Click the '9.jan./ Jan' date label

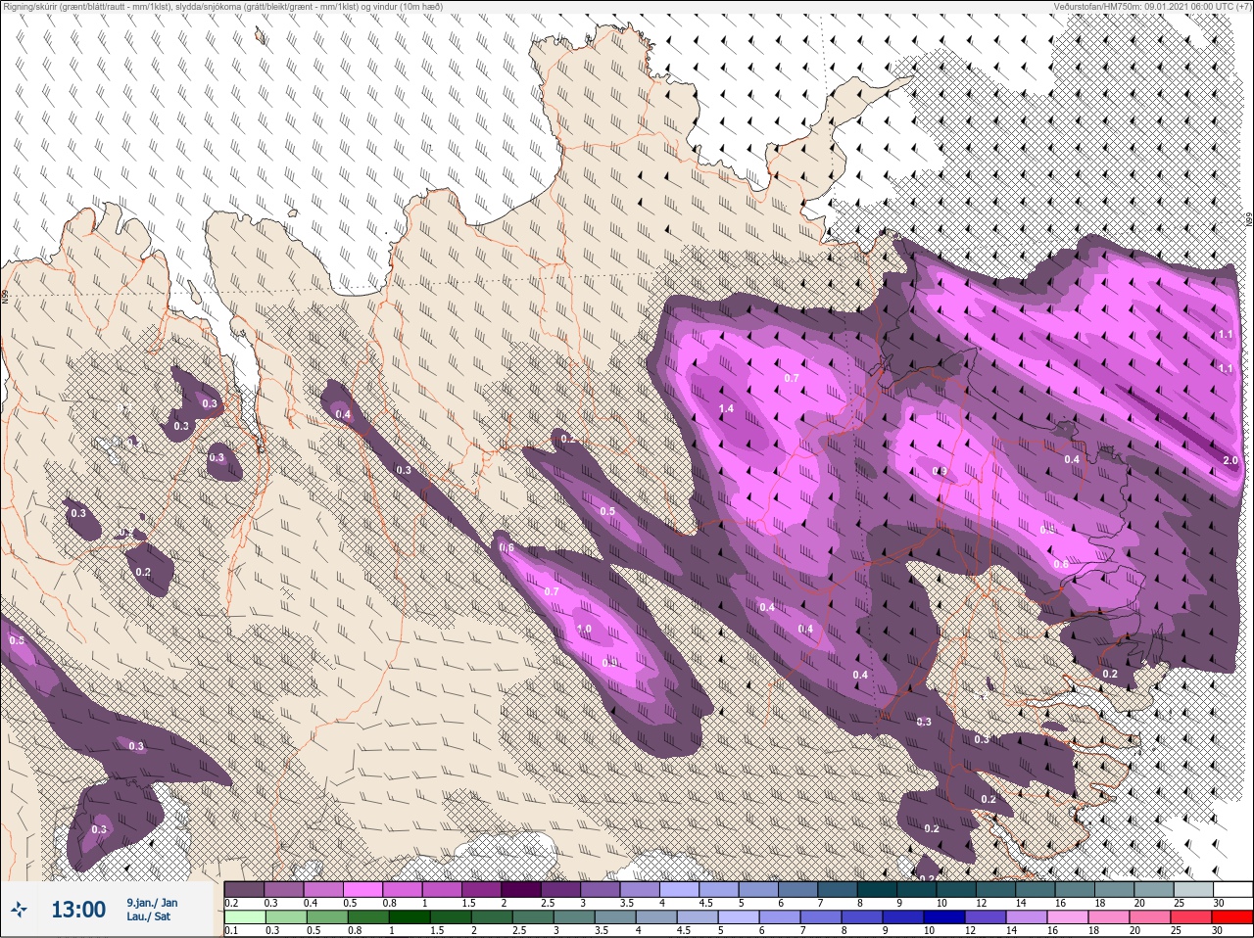tap(152, 903)
